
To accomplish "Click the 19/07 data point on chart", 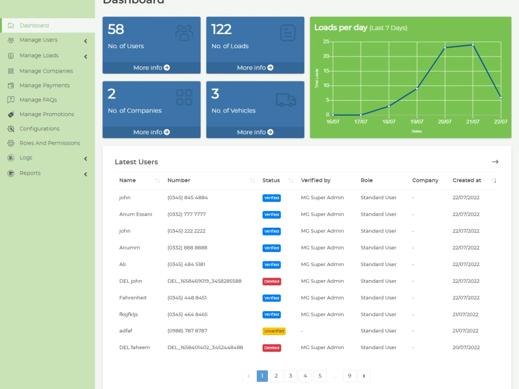I will tap(417, 89).
